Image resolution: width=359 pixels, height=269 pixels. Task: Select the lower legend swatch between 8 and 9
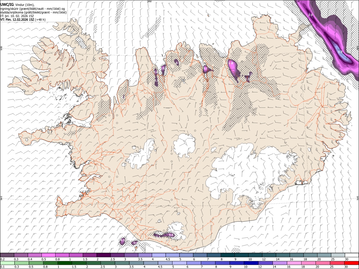tap(222, 263)
